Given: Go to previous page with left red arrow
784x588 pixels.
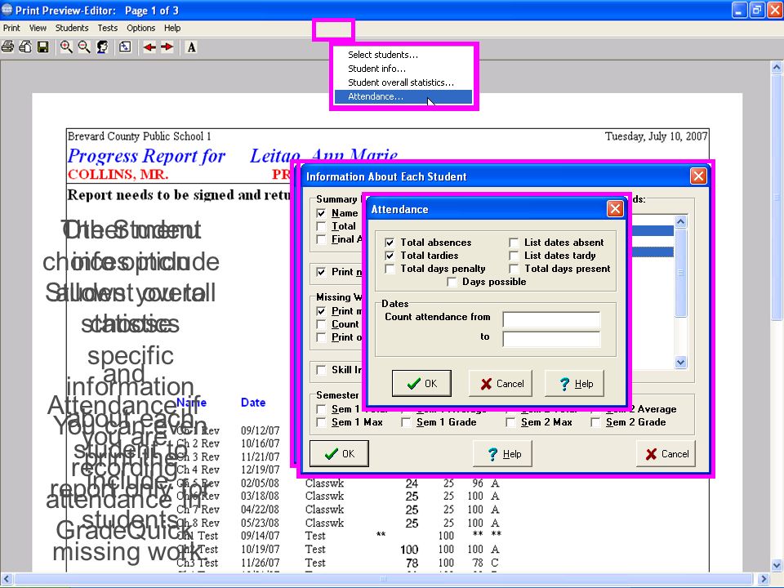Looking at the screenshot, I should coord(149,47).
